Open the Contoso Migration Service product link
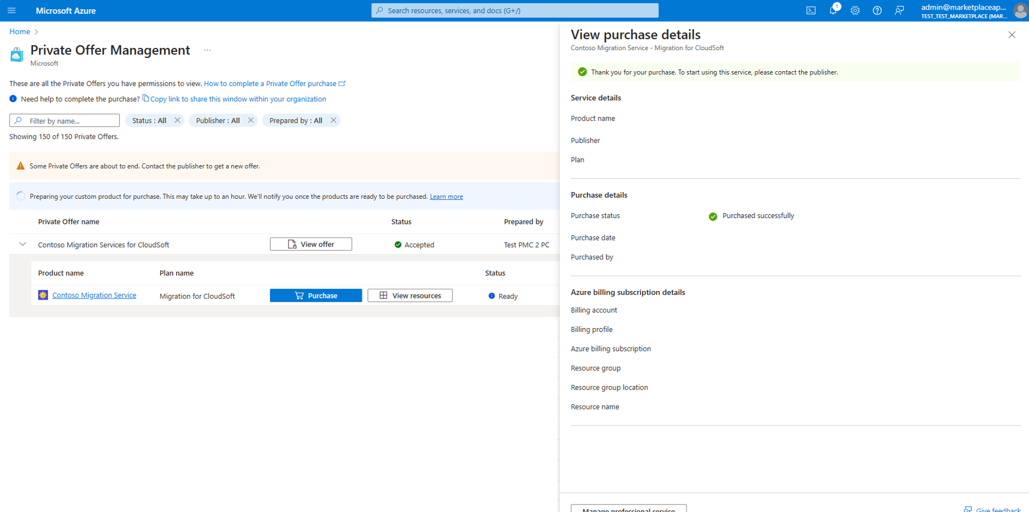1029x512 pixels. (94, 295)
